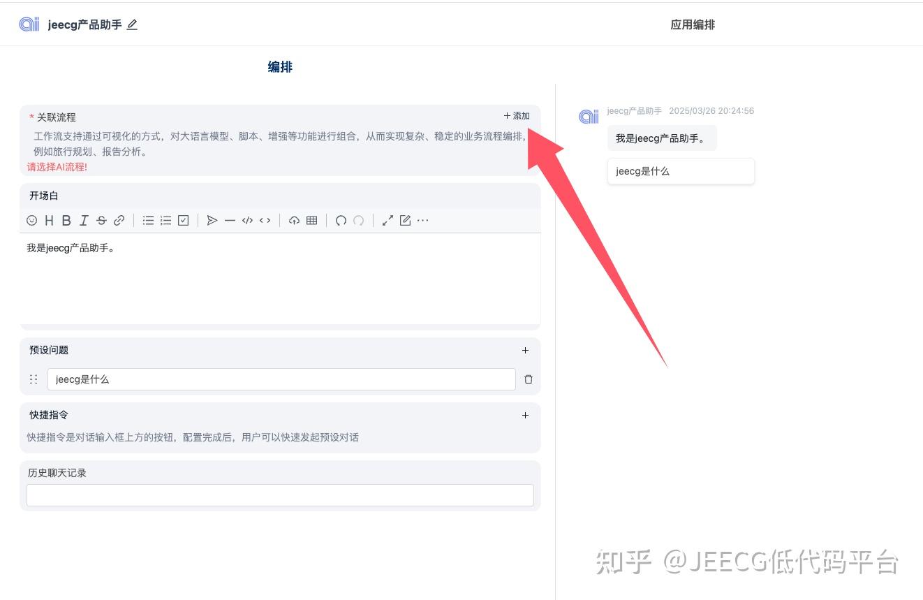The width and height of the screenshot is (923, 600).
Task: Click the AI logo in the header
Action: pyautogui.click(x=29, y=24)
